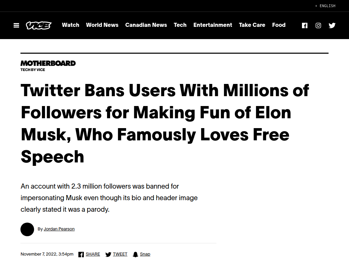
Task: Go to World News section
Action: tap(102, 25)
